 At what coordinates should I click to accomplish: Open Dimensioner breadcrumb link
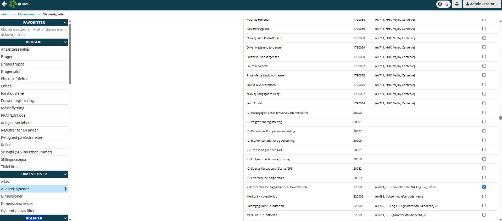(27, 14)
